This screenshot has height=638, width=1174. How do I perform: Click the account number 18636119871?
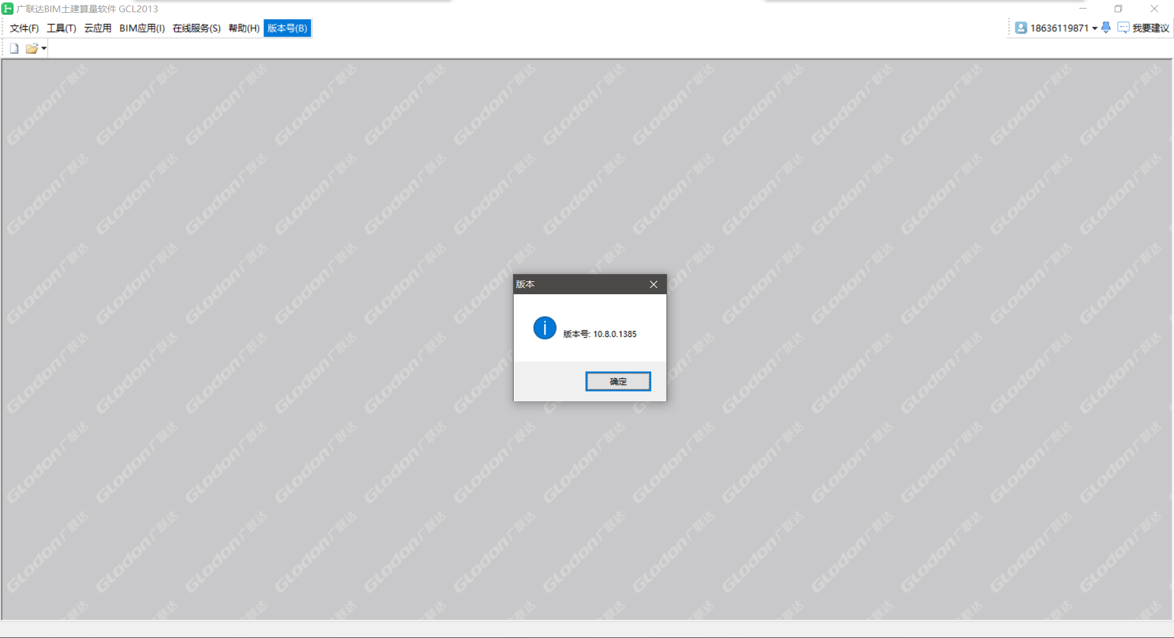1059,28
